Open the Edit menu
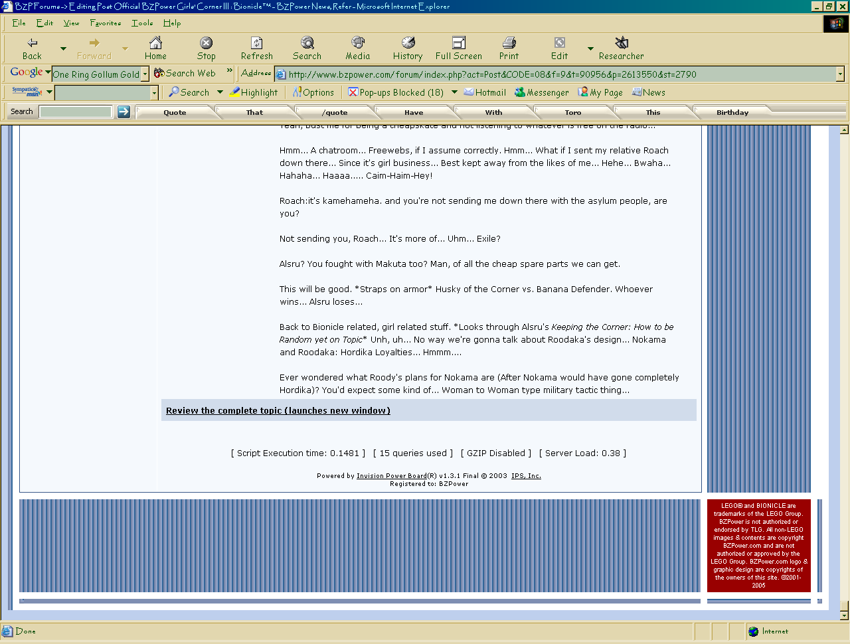The image size is (850, 644). click(x=44, y=23)
